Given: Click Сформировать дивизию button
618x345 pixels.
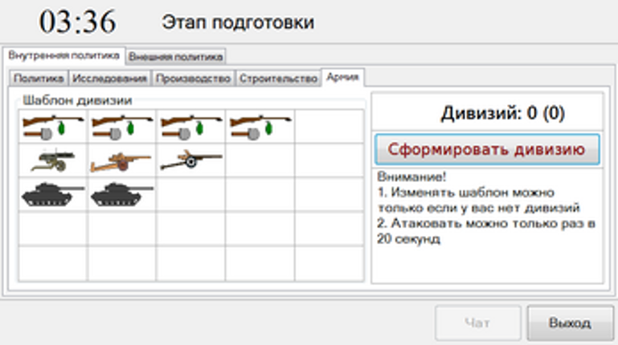Looking at the screenshot, I should click(487, 149).
